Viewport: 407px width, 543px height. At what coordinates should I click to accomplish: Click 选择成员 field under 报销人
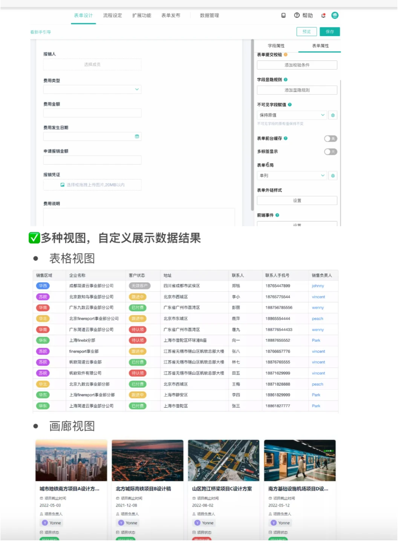[x=92, y=64]
